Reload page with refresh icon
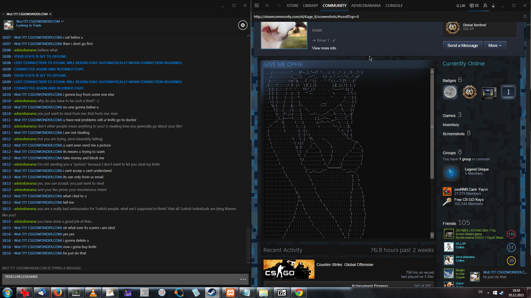 click(x=525, y=17)
